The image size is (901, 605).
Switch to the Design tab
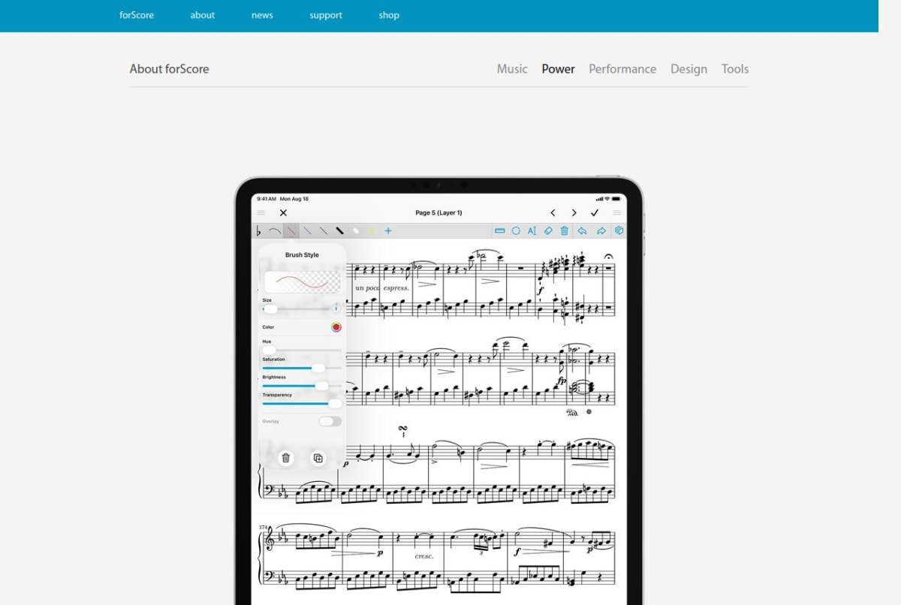689,68
